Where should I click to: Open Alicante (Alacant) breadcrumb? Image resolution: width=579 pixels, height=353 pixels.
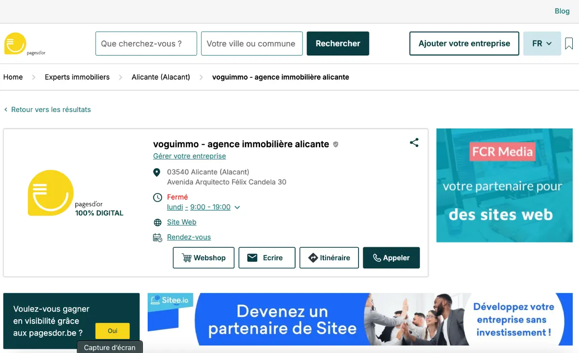[x=161, y=77]
